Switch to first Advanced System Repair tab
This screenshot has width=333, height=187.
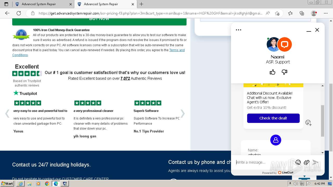tap(43, 4)
